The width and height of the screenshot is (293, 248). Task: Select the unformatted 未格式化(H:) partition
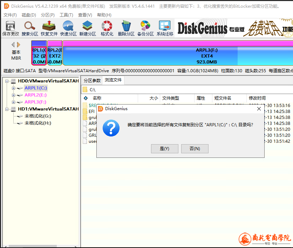[38, 123]
